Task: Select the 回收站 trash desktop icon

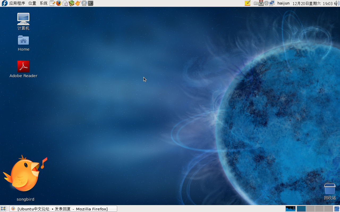Action: [330, 191]
